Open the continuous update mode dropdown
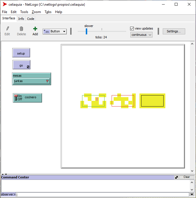 141,35
